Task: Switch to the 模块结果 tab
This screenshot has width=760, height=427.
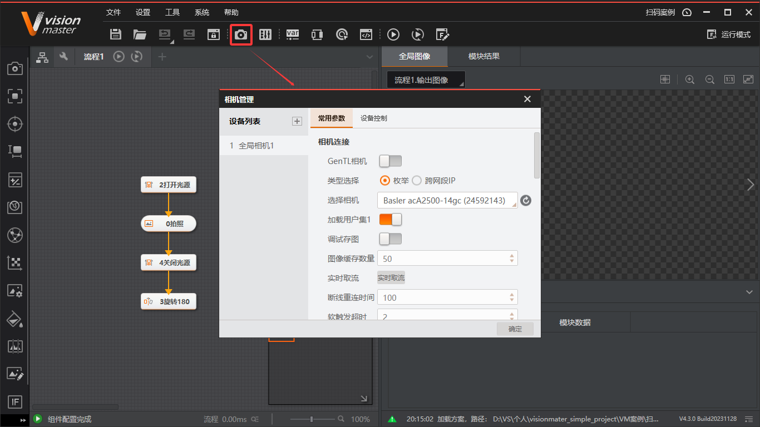Action: tap(484, 56)
